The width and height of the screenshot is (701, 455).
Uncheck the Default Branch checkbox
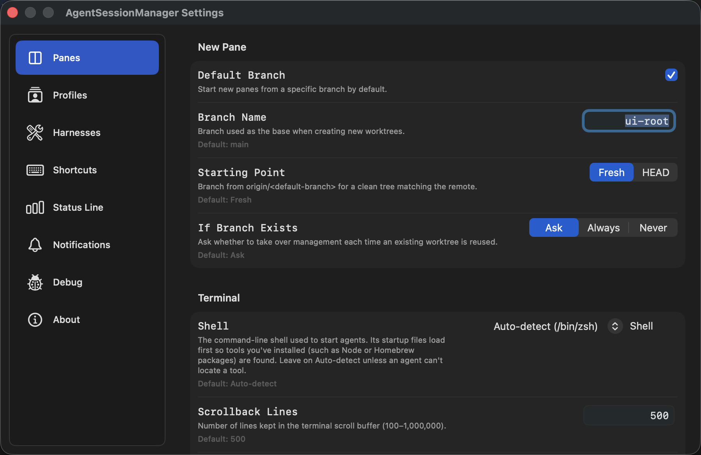(x=671, y=75)
